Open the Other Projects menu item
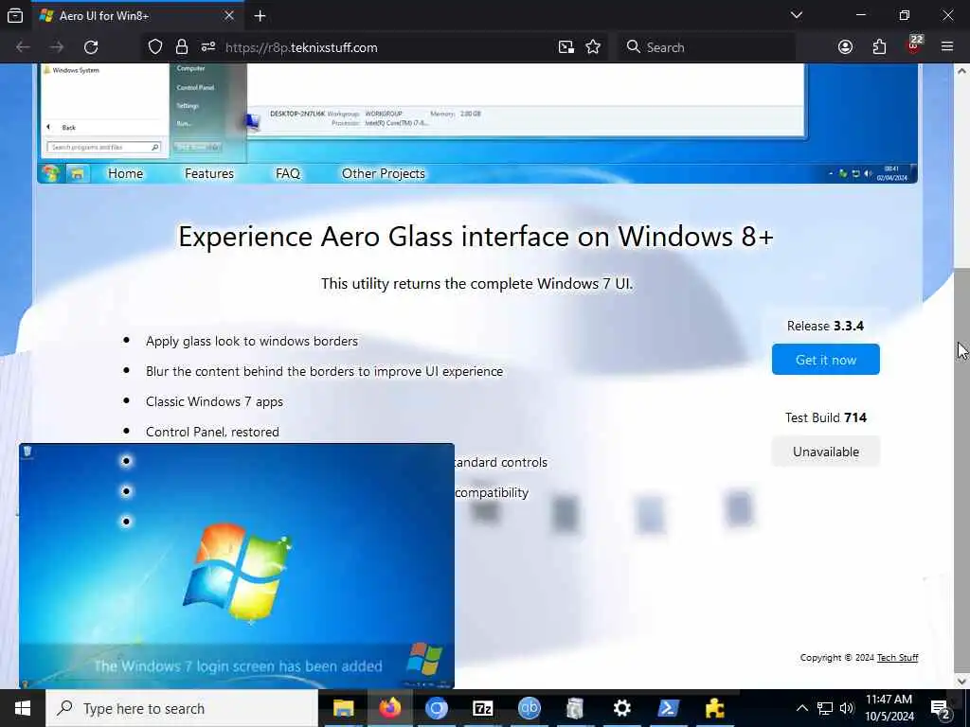970x727 pixels. (384, 174)
